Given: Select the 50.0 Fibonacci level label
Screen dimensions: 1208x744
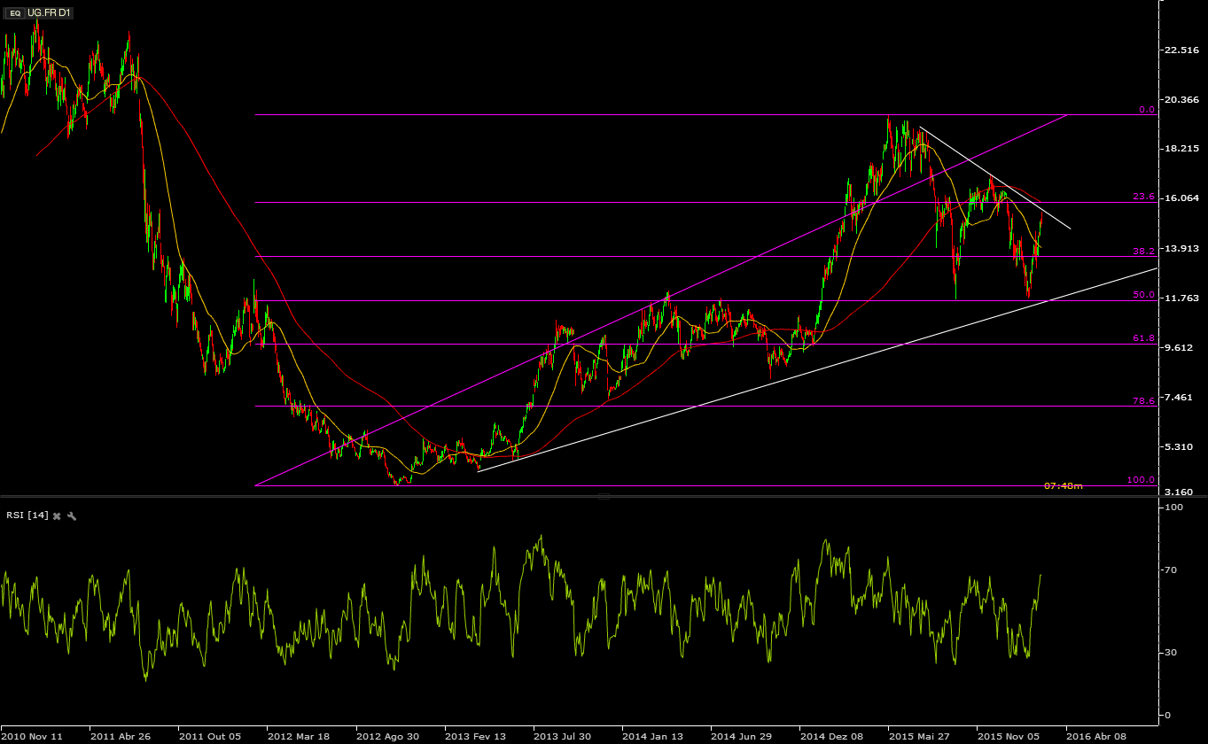Looking at the screenshot, I should 1144,295.
